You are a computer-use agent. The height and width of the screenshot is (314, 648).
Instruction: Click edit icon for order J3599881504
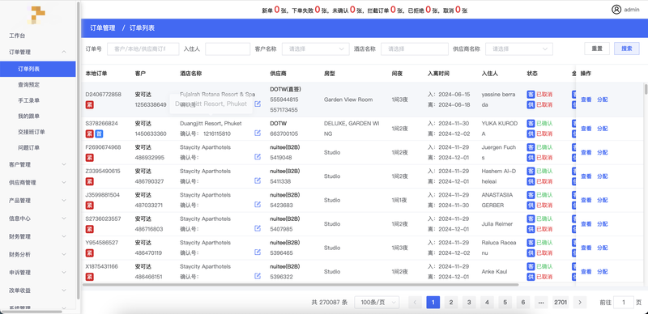(258, 204)
